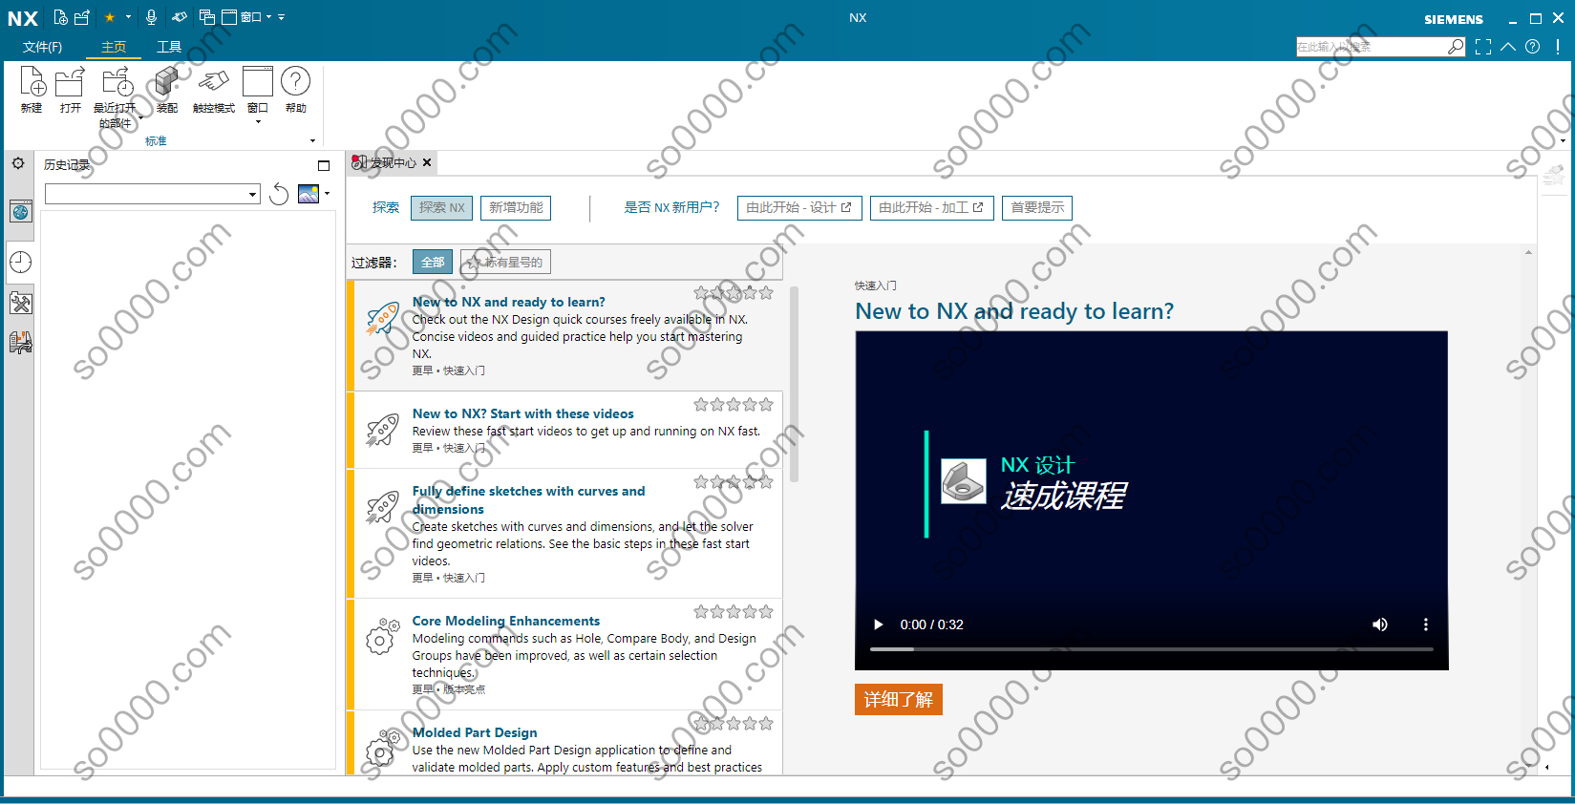The image size is (1575, 804).
Task: Open the 'Core Modeling Enhancements' article link
Action: [506, 621]
